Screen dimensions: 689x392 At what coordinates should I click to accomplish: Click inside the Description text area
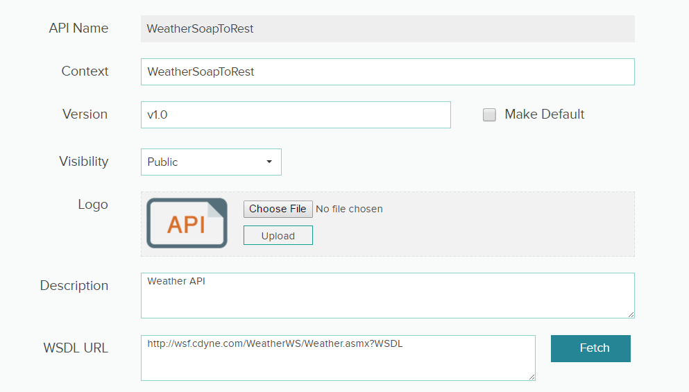pos(387,296)
